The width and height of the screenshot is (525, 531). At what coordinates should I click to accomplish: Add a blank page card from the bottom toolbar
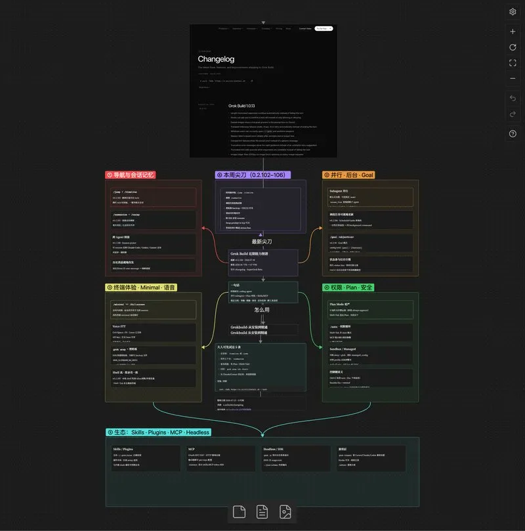[239, 512]
